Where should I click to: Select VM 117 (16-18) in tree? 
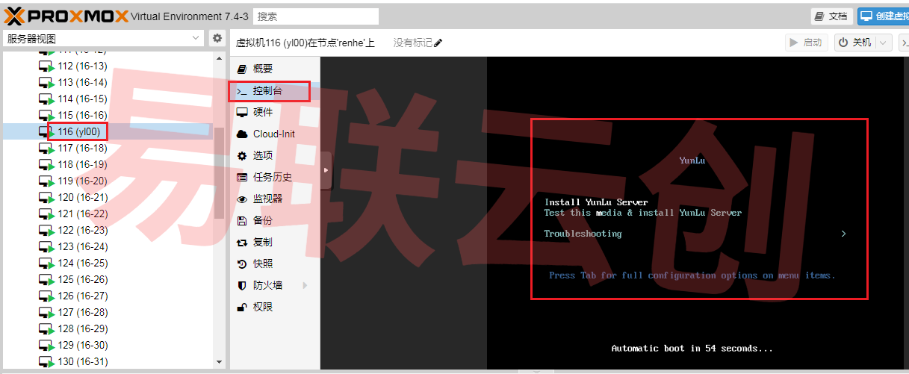click(82, 148)
